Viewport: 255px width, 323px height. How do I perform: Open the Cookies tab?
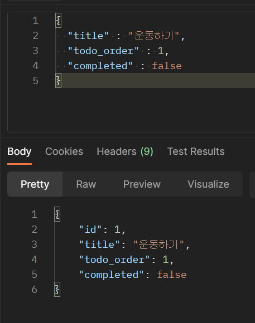click(x=64, y=151)
